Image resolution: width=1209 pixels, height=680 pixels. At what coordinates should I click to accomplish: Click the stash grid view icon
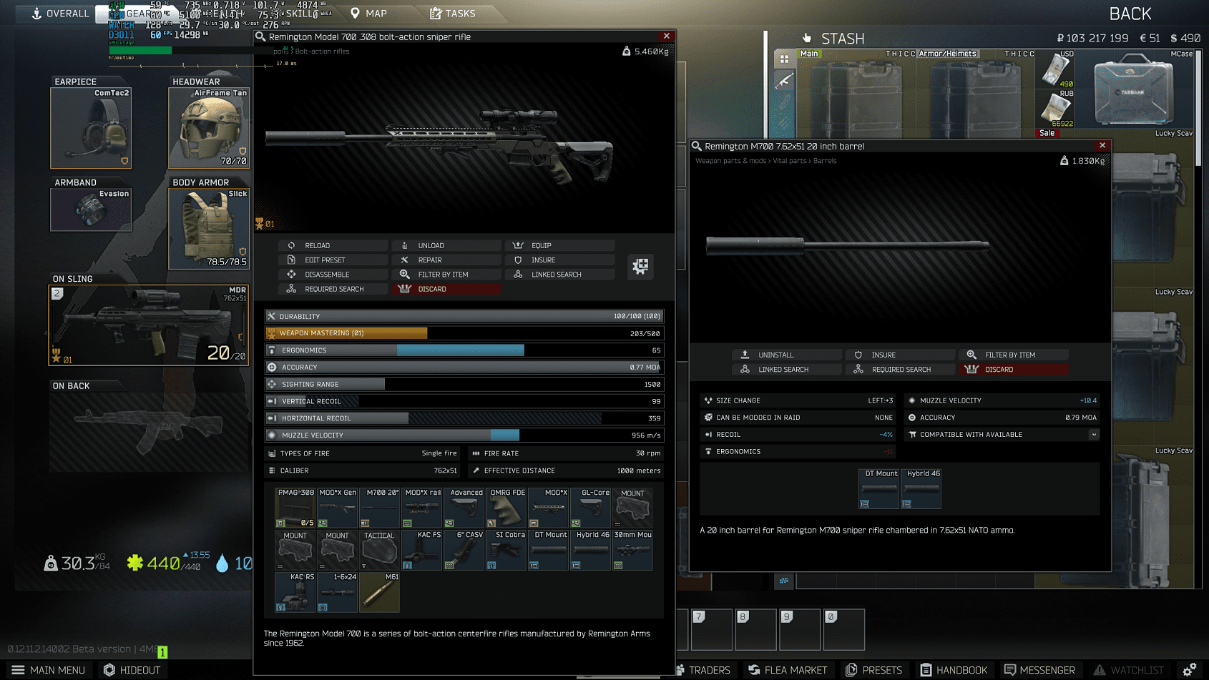[x=784, y=59]
